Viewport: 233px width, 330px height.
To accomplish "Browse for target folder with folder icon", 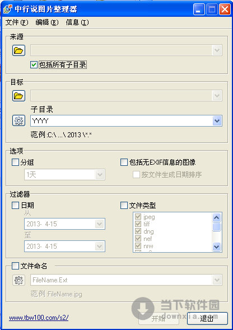I will point(18,96).
